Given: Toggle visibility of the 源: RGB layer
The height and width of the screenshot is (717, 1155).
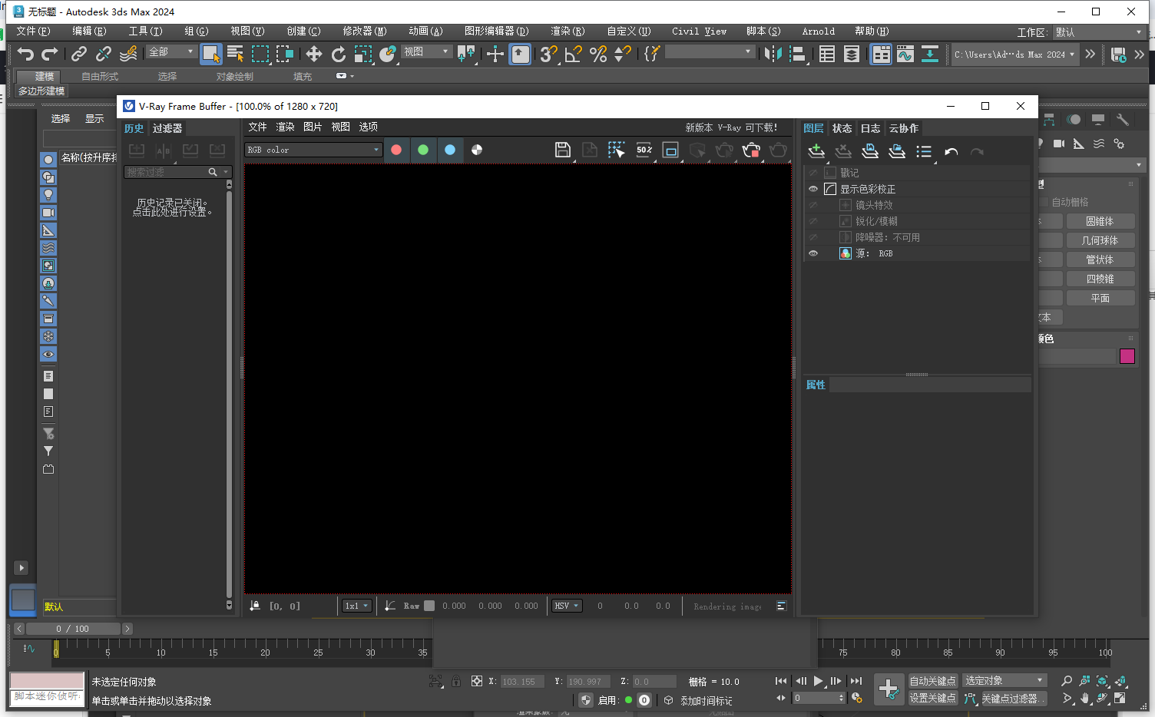Looking at the screenshot, I should point(813,253).
